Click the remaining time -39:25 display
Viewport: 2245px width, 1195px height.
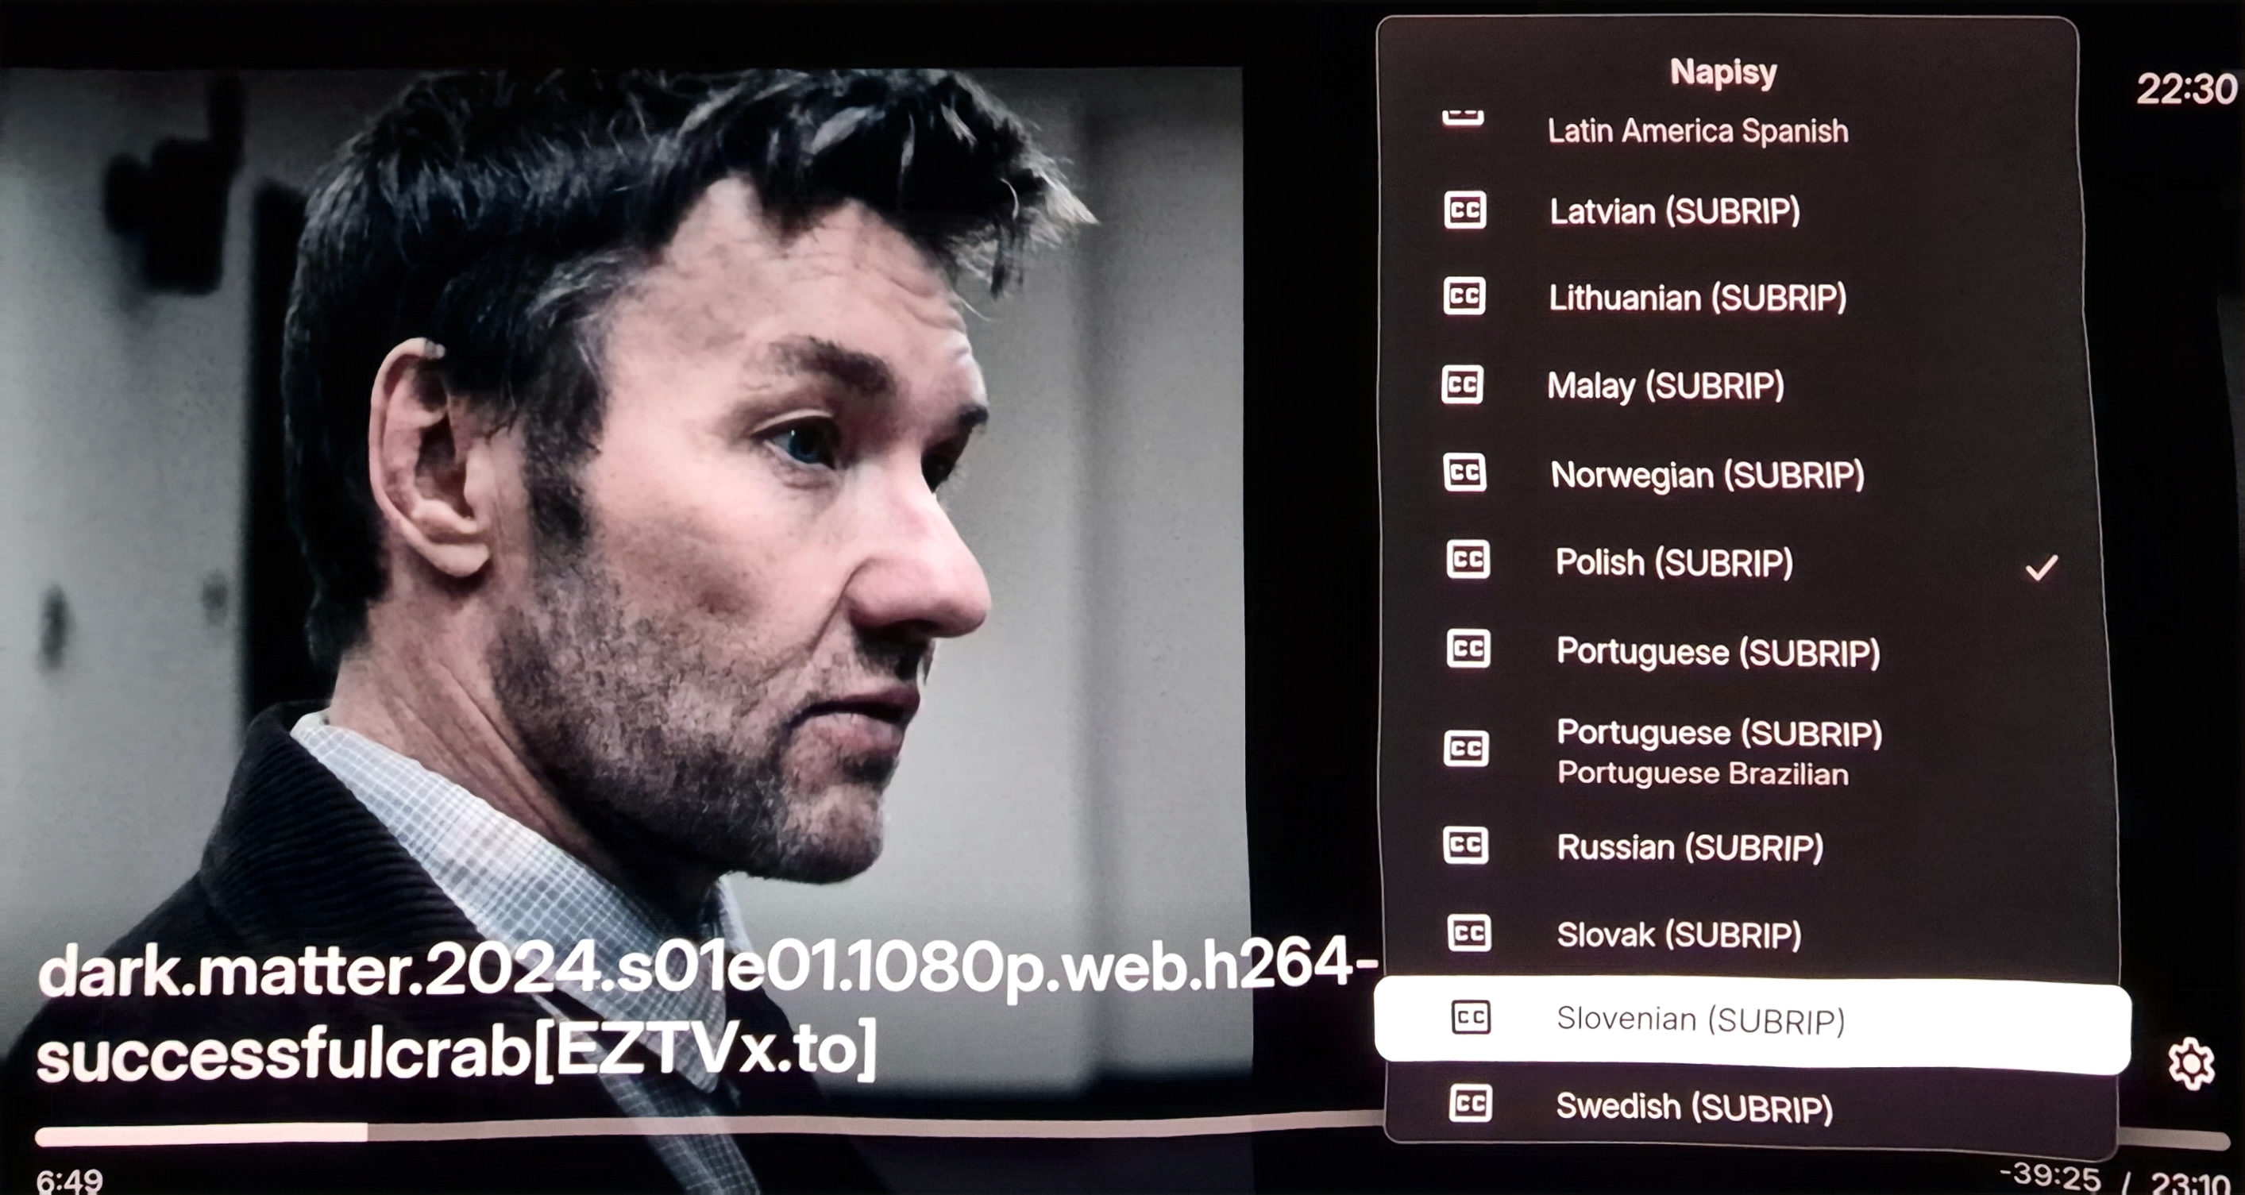click(2049, 1177)
